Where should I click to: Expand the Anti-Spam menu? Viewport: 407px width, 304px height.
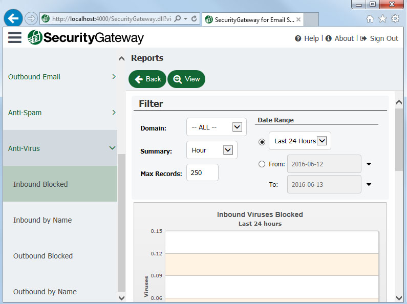[x=60, y=113]
